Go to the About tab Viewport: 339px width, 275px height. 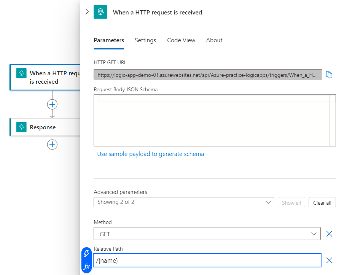[x=214, y=40]
